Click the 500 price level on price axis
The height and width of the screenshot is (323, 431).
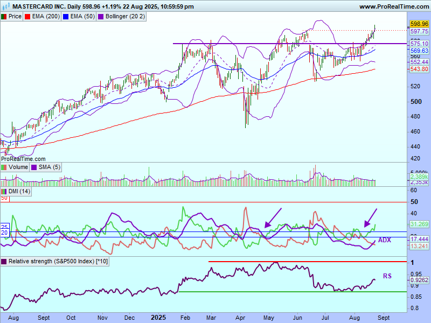[416, 102]
